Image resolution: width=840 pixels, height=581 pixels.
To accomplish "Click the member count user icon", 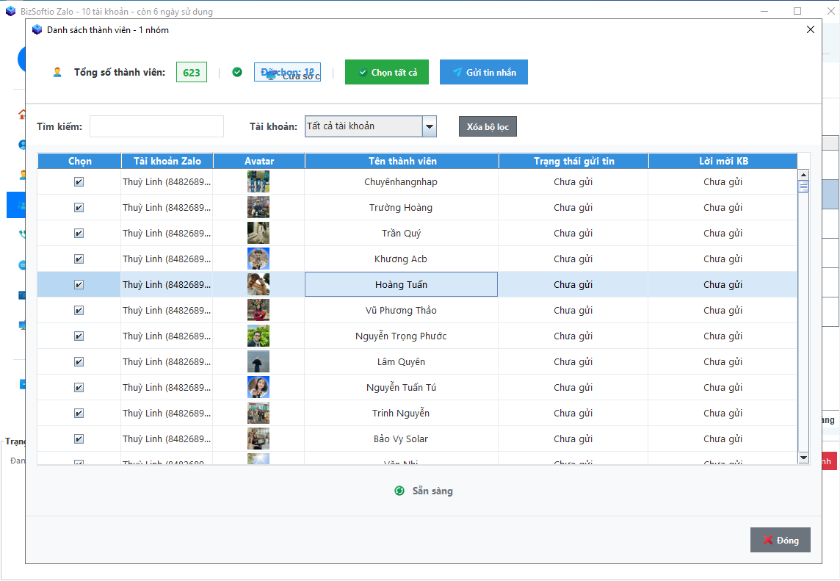I will tap(57, 72).
